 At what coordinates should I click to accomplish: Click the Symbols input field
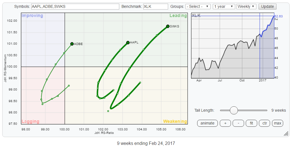tap(75, 6)
